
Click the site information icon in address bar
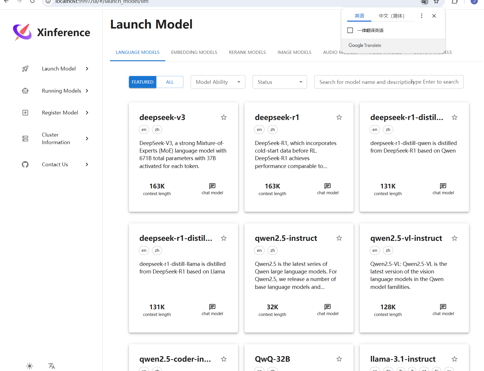48,2
